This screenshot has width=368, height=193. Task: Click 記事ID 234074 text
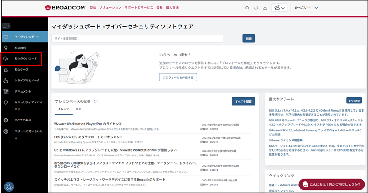210,170
